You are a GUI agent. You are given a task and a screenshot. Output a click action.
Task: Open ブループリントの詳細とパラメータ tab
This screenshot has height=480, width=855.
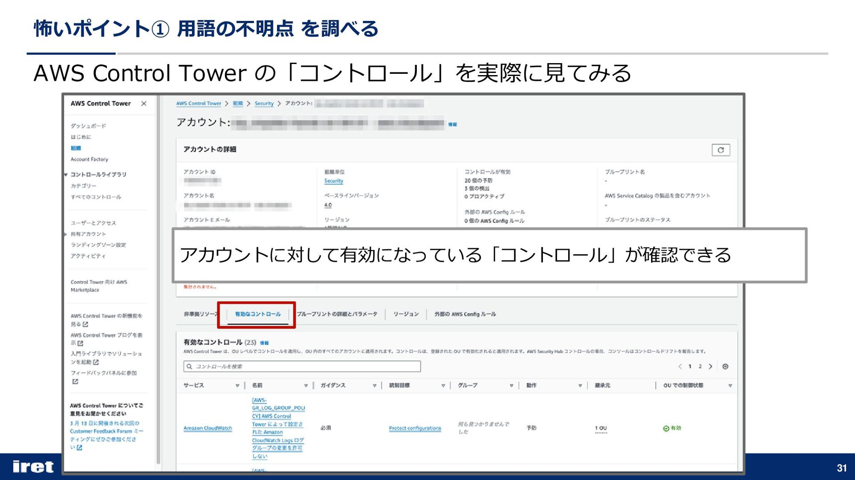coord(337,314)
